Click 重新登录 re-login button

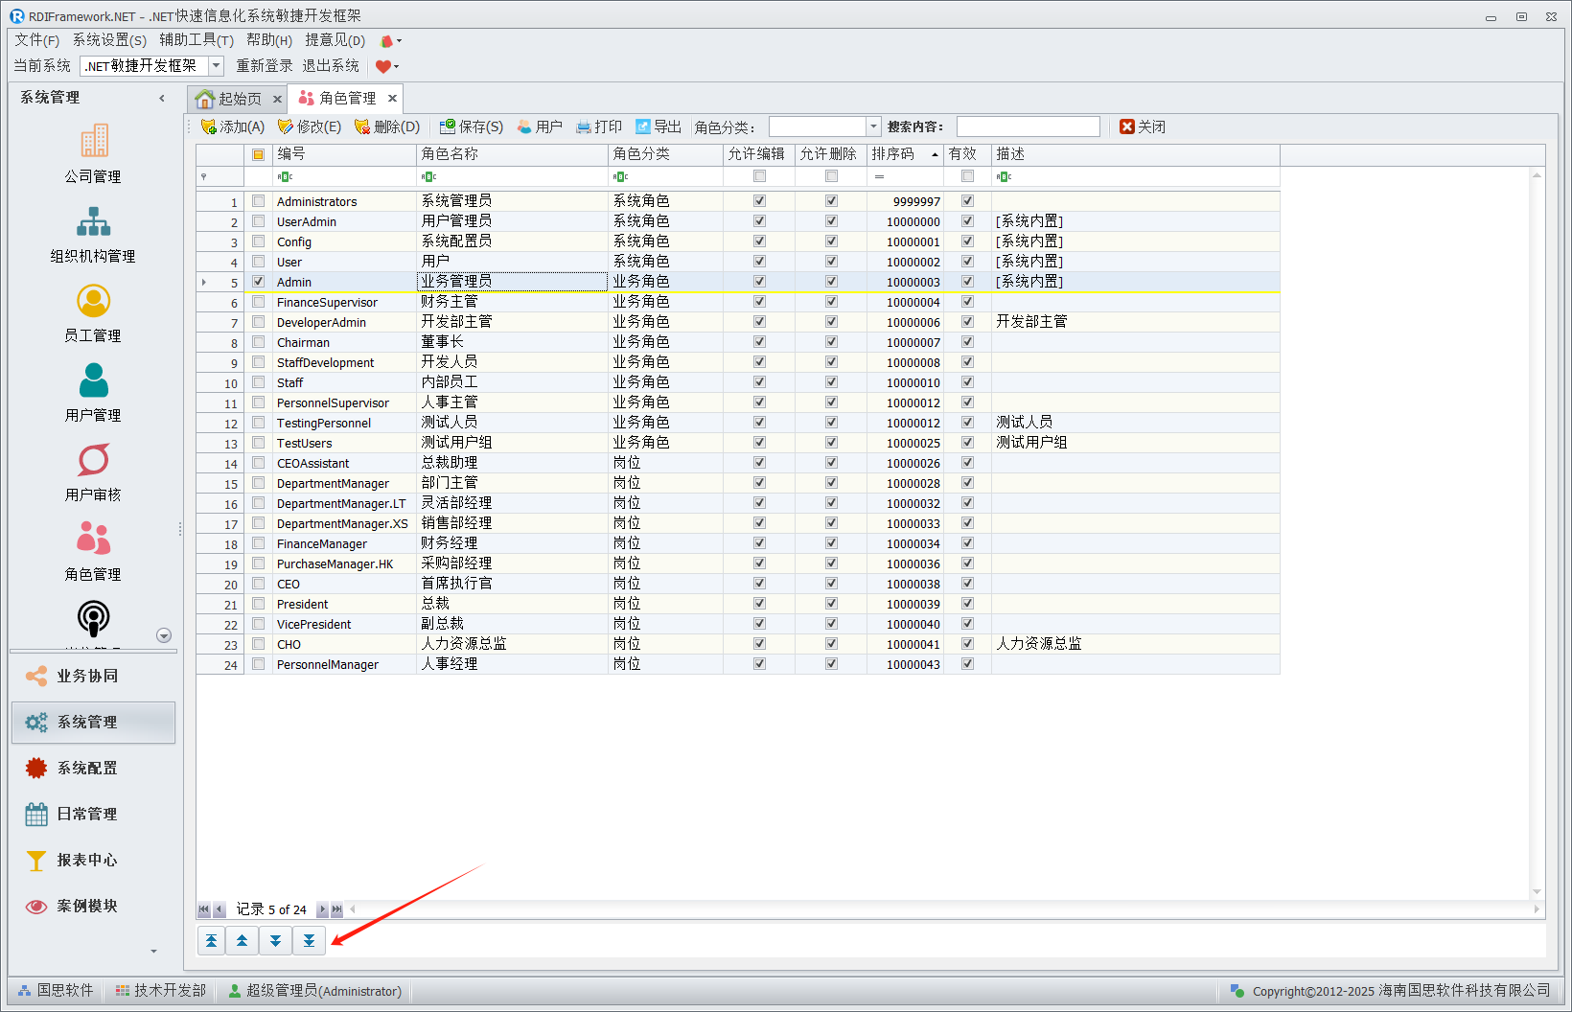click(265, 65)
